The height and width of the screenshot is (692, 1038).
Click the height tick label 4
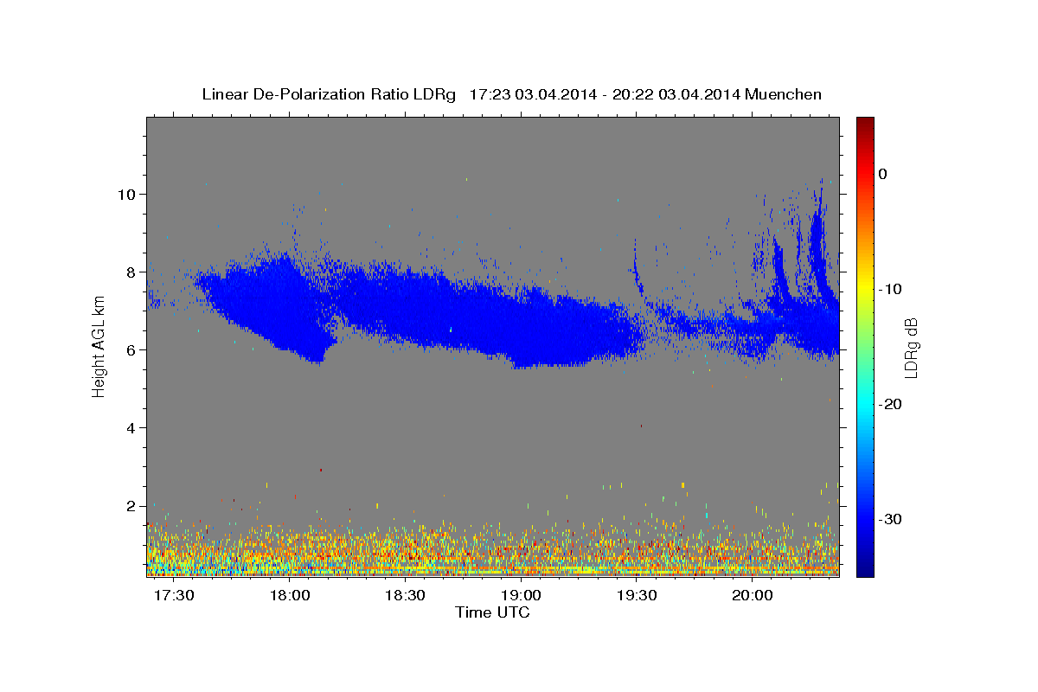130,427
